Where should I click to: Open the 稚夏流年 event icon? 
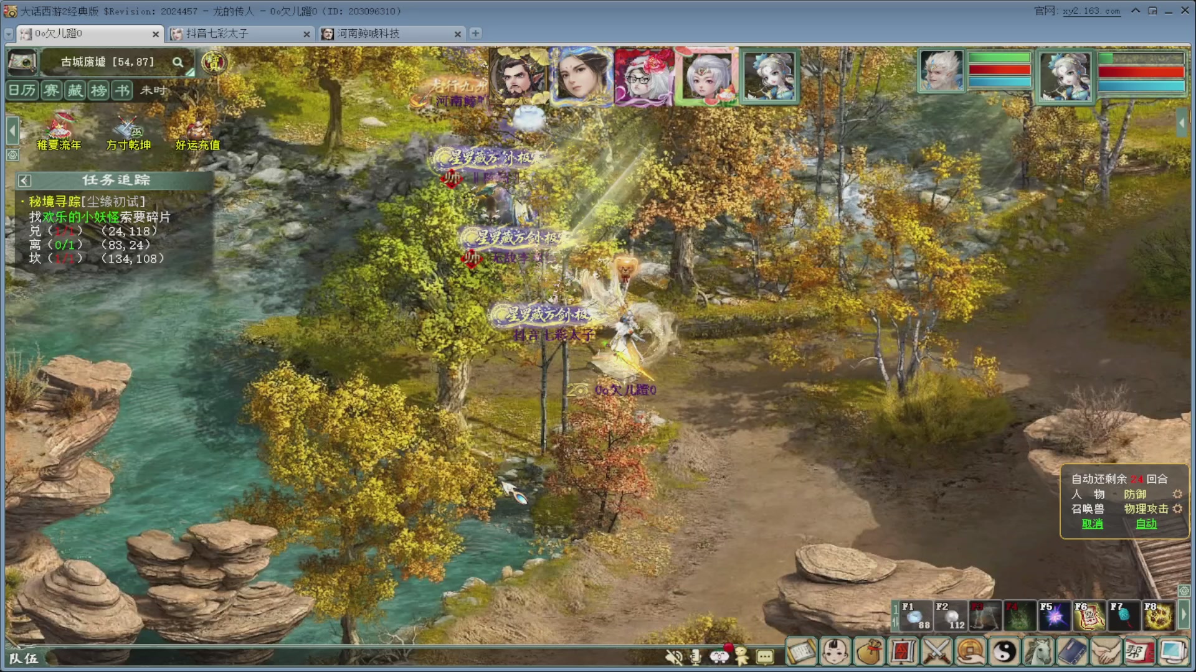click(x=59, y=131)
